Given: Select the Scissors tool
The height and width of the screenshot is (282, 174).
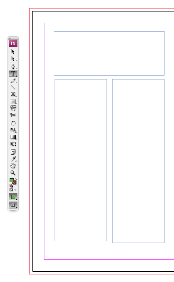Looking at the screenshot, I should click(x=13, y=115).
